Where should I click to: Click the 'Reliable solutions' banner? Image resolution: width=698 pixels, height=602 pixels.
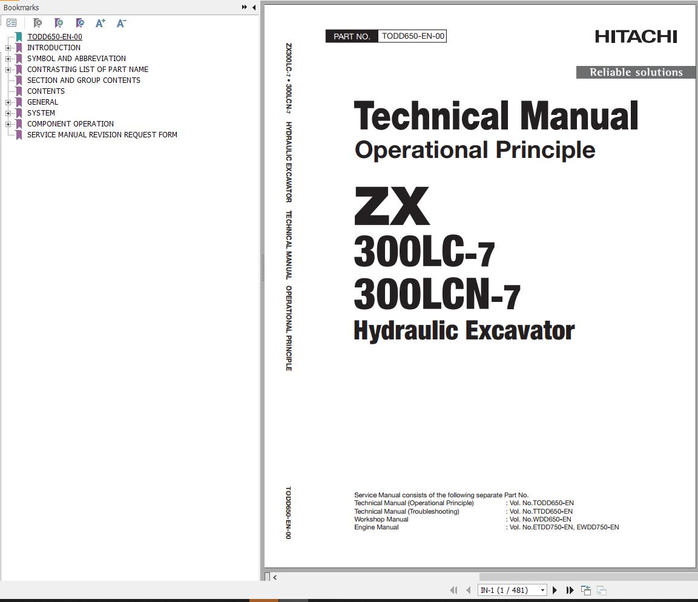pos(636,72)
